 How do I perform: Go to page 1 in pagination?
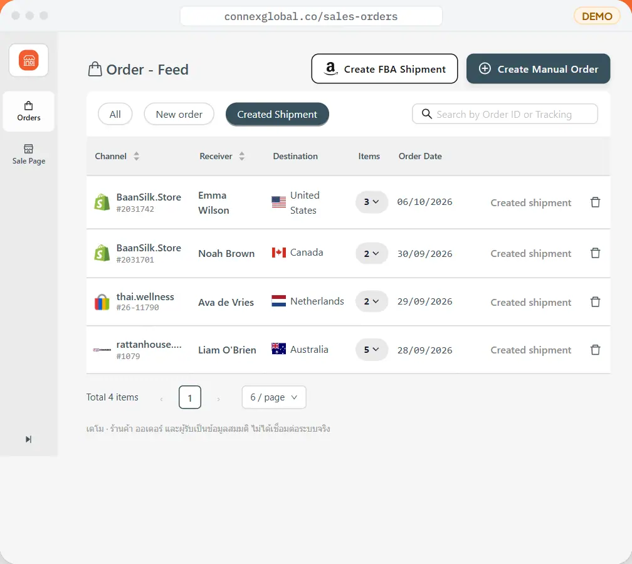(x=190, y=397)
